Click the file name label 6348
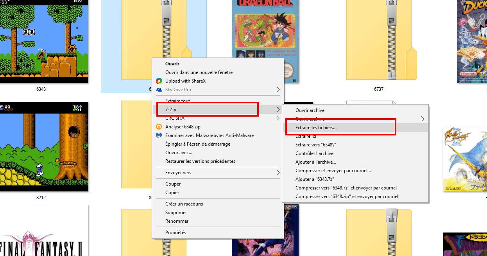 [41, 89]
